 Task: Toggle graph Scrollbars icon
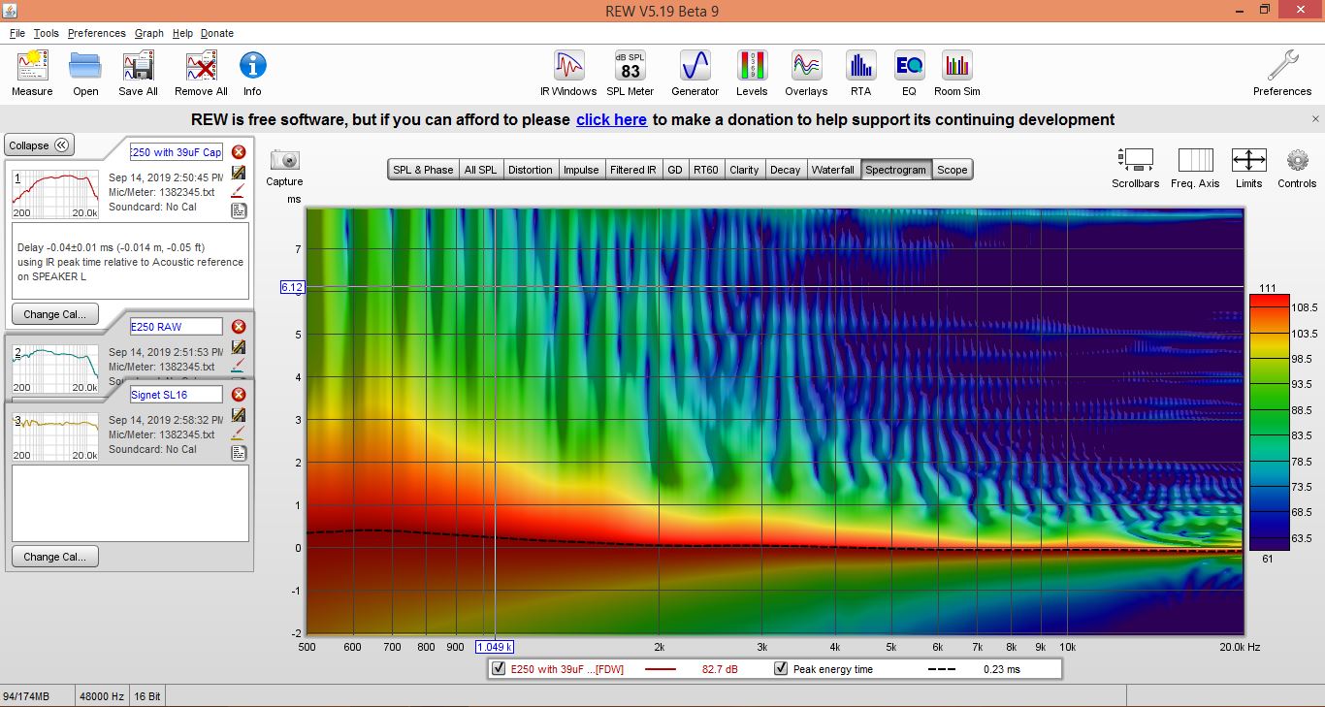pyautogui.click(x=1135, y=159)
